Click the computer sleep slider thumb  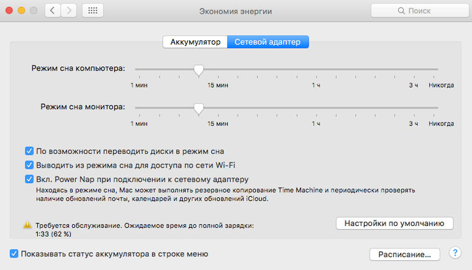[x=198, y=70]
